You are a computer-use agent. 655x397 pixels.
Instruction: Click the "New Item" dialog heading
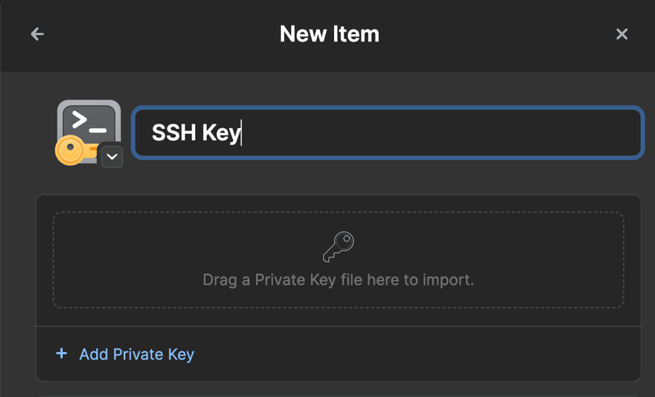(330, 34)
